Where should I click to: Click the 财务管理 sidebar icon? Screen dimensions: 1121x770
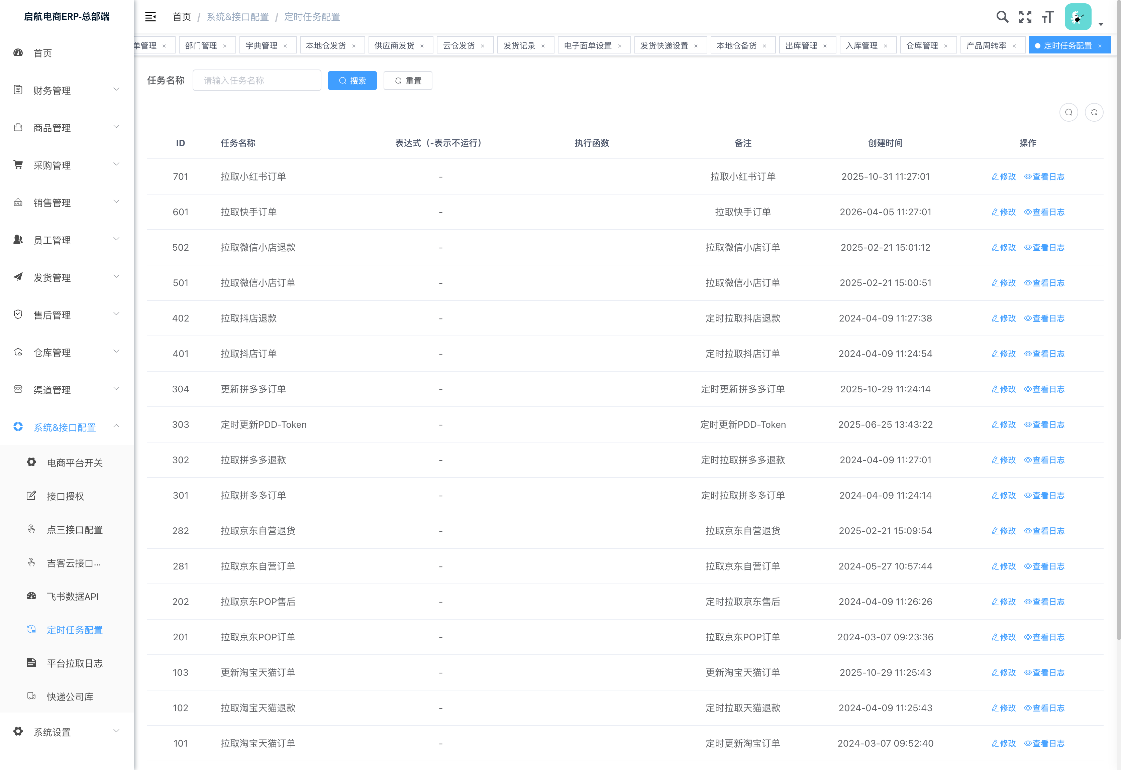18,90
